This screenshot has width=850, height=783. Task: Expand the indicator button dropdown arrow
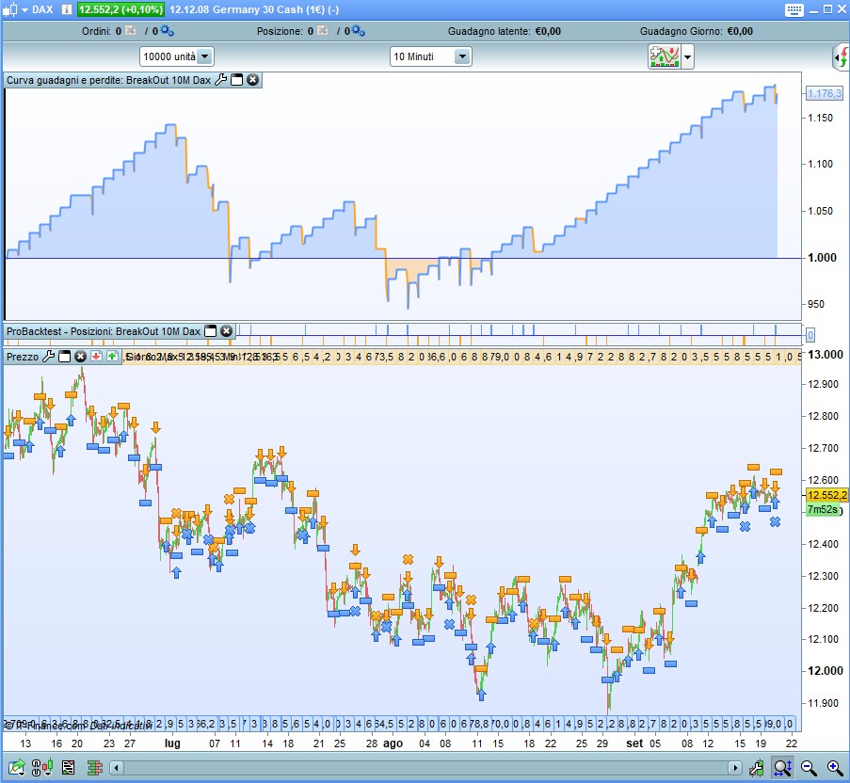[x=687, y=56]
